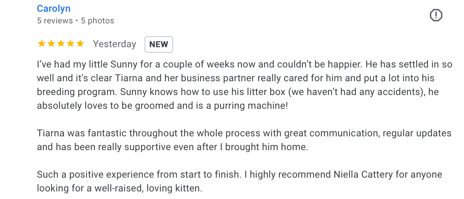
Task: Click the "5 photos" count text
Action: pos(97,21)
